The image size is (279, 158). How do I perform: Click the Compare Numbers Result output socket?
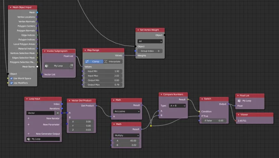pyautogui.click(x=188, y=100)
